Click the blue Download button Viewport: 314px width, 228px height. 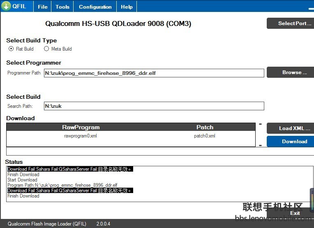coord(291,142)
